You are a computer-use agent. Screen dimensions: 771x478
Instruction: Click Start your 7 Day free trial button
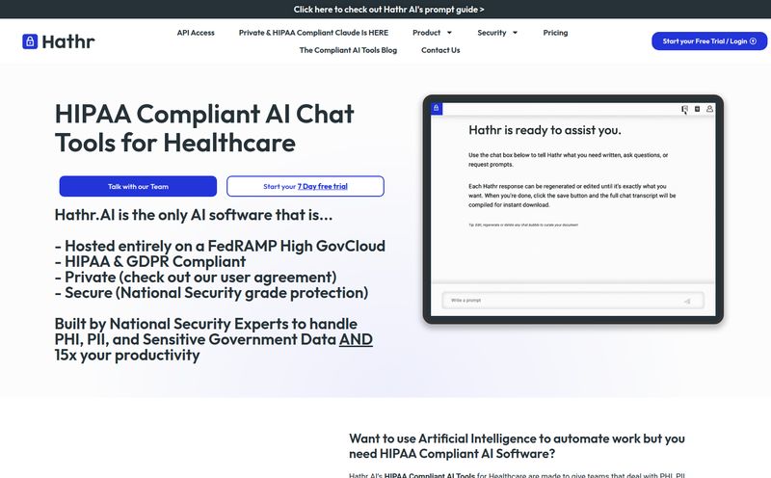tap(306, 186)
